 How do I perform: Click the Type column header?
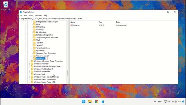click(101, 22)
